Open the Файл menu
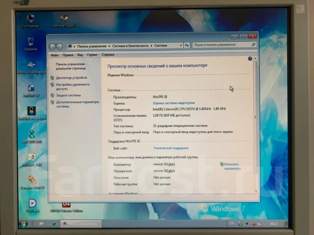Viewport: 314px width, 235px height. coord(54,55)
